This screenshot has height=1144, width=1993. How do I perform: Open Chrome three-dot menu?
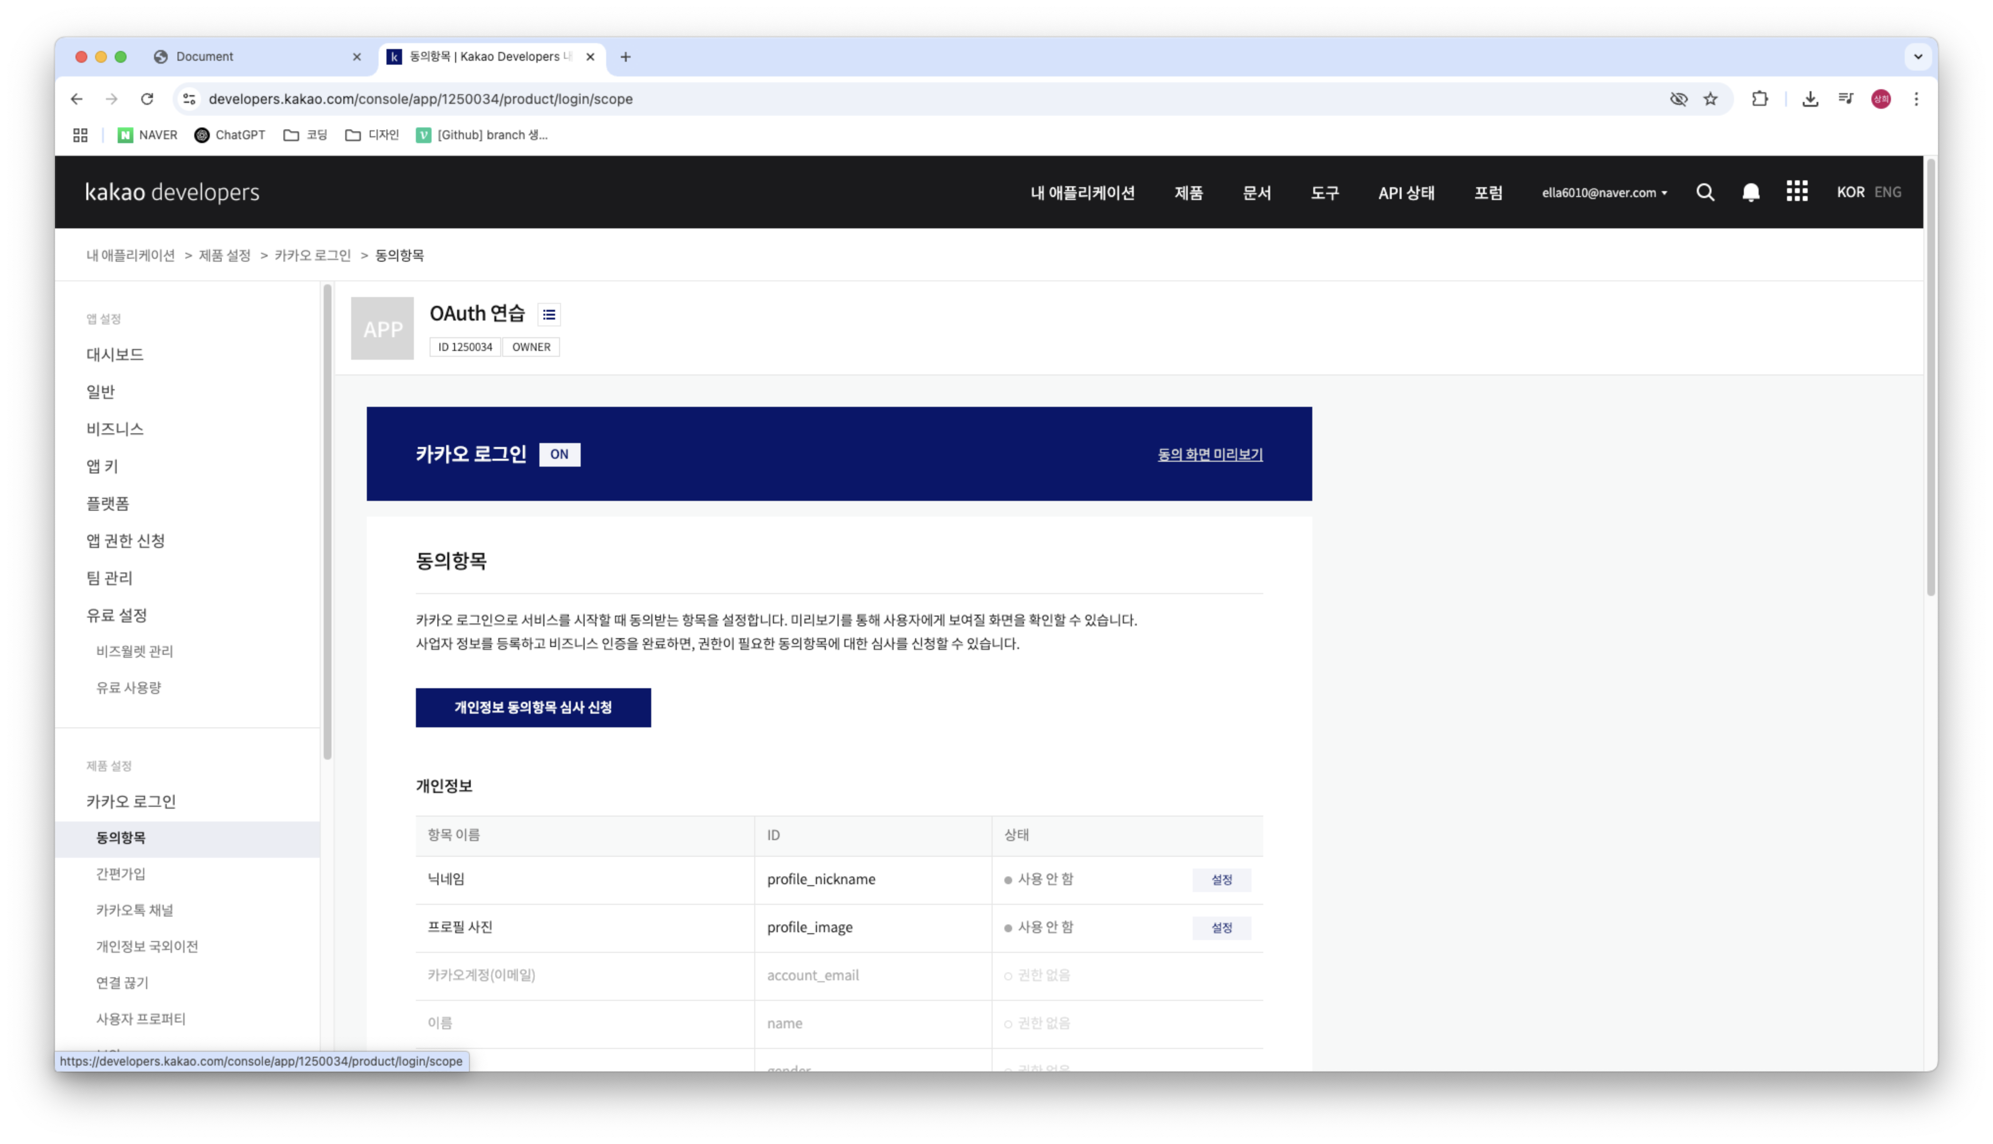(x=1917, y=99)
